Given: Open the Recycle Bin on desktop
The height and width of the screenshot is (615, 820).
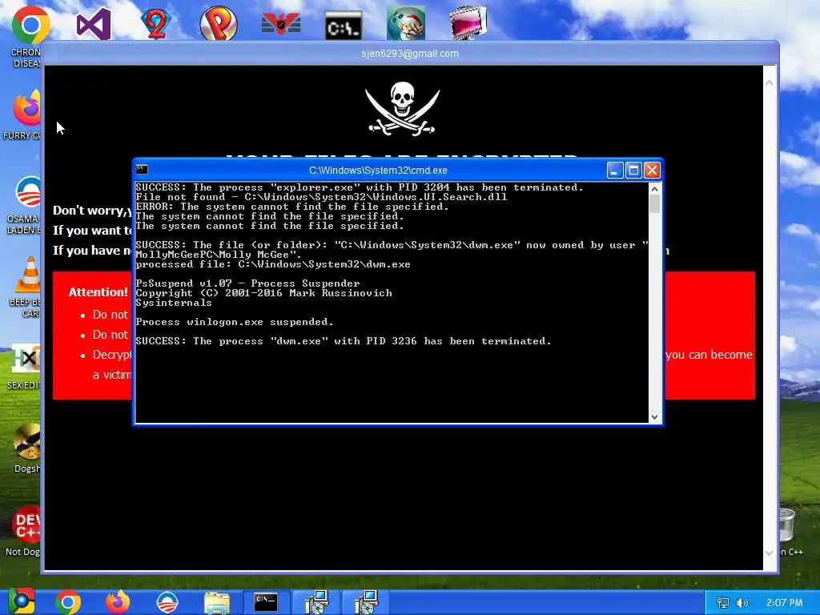Looking at the screenshot, I should [787, 525].
